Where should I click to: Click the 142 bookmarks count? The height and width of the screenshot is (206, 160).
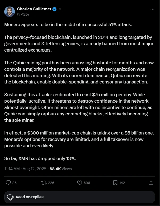coord(122,183)
